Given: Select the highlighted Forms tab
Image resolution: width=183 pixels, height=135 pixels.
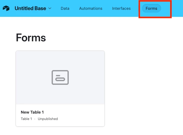Looking at the screenshot, I should 151,9.
